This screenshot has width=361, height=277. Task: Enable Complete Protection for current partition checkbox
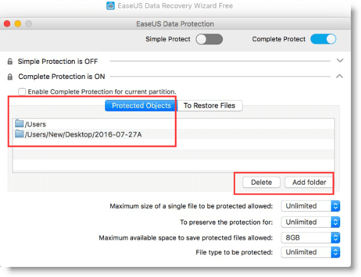(x=22, y=92)
